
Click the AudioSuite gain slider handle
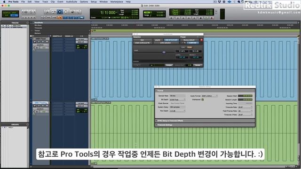[164, 52]
